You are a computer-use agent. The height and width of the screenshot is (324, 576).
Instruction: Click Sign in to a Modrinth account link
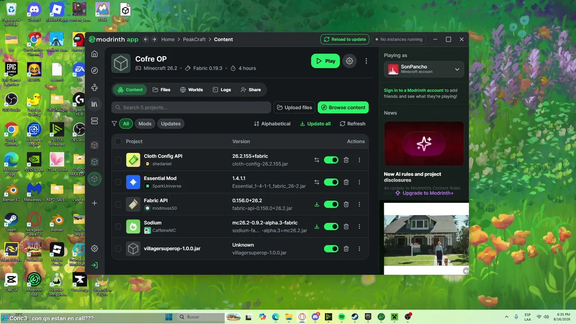[414, 90]
